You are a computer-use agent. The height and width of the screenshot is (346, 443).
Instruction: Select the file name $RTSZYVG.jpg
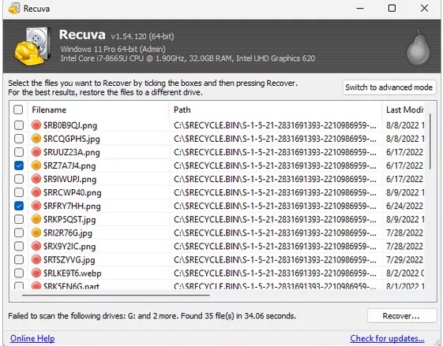[x=69, y=260]
